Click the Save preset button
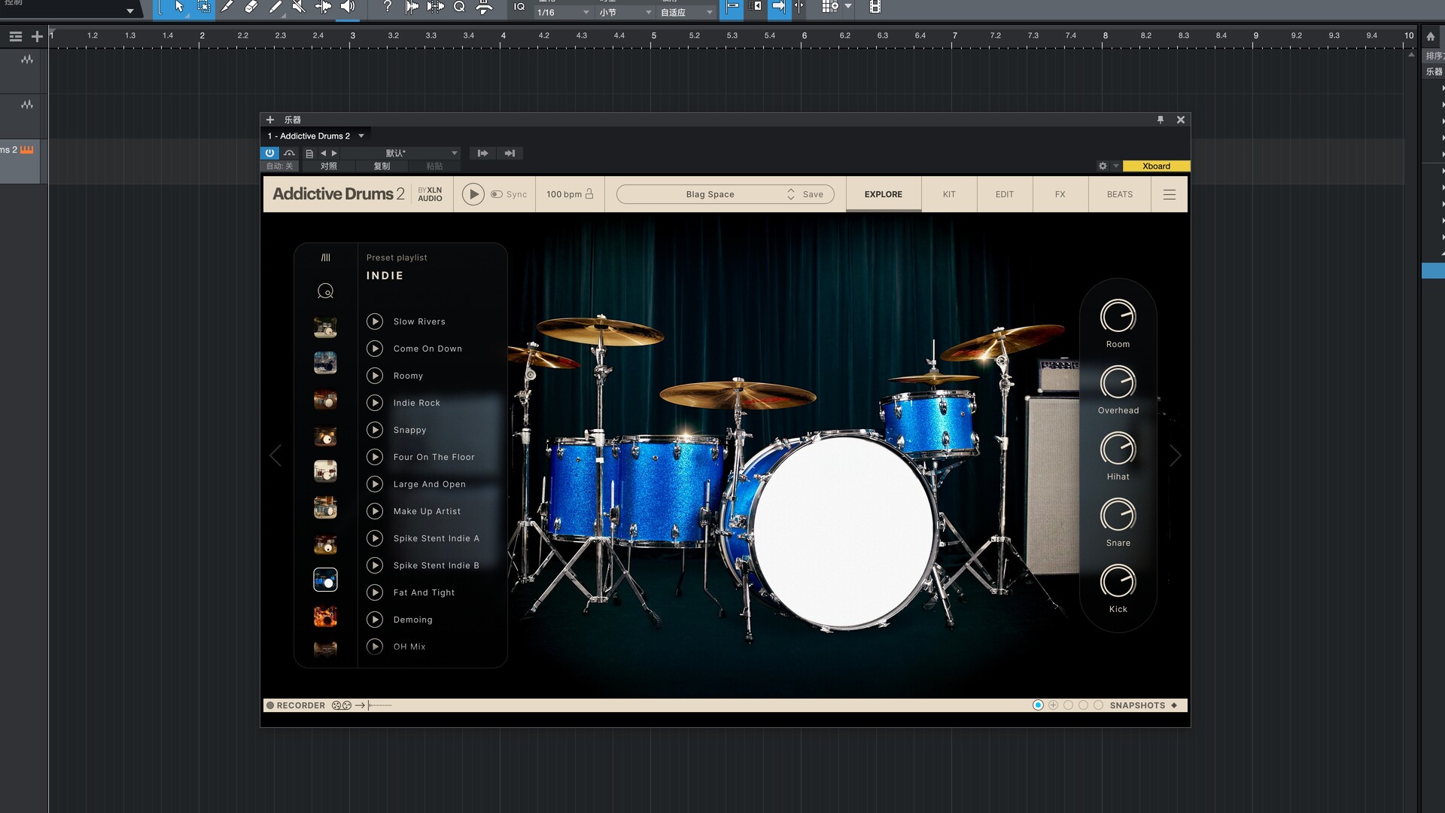This screenshot has width=1445, height=813. [813, 194]
